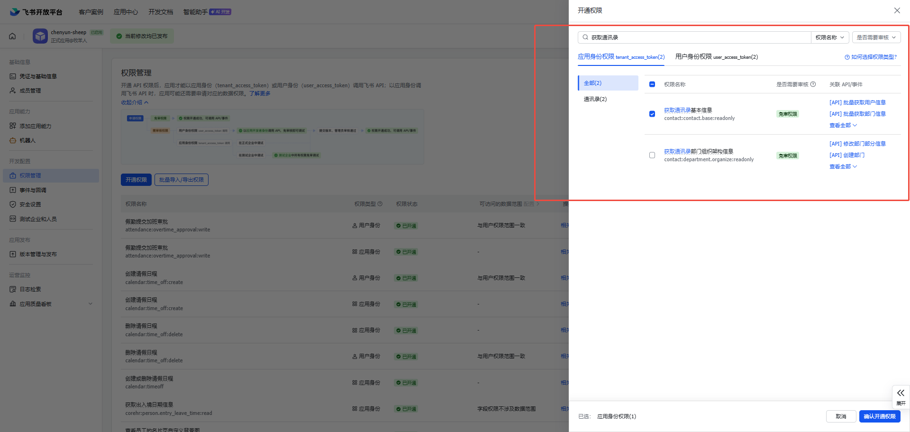
Task: Open the [API] 创建部门 link
Action: (x=847, y=155)
